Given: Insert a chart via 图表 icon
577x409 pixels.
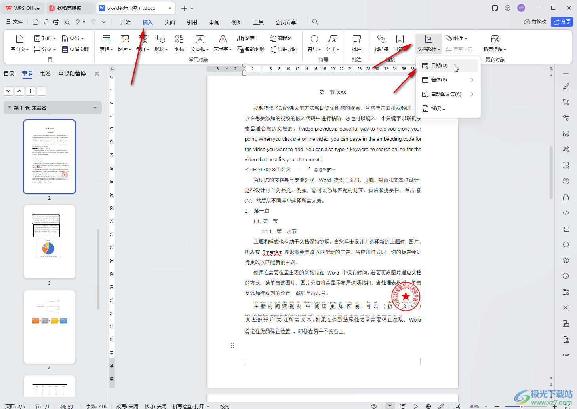Looking at the screenshot, I should click(x=246, y=38).
